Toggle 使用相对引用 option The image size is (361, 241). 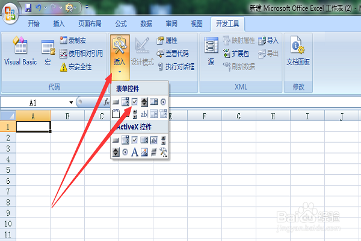81,54
